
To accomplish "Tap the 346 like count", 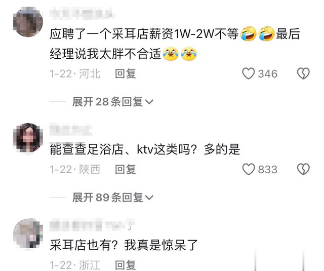I will click(x=268, y=74).
